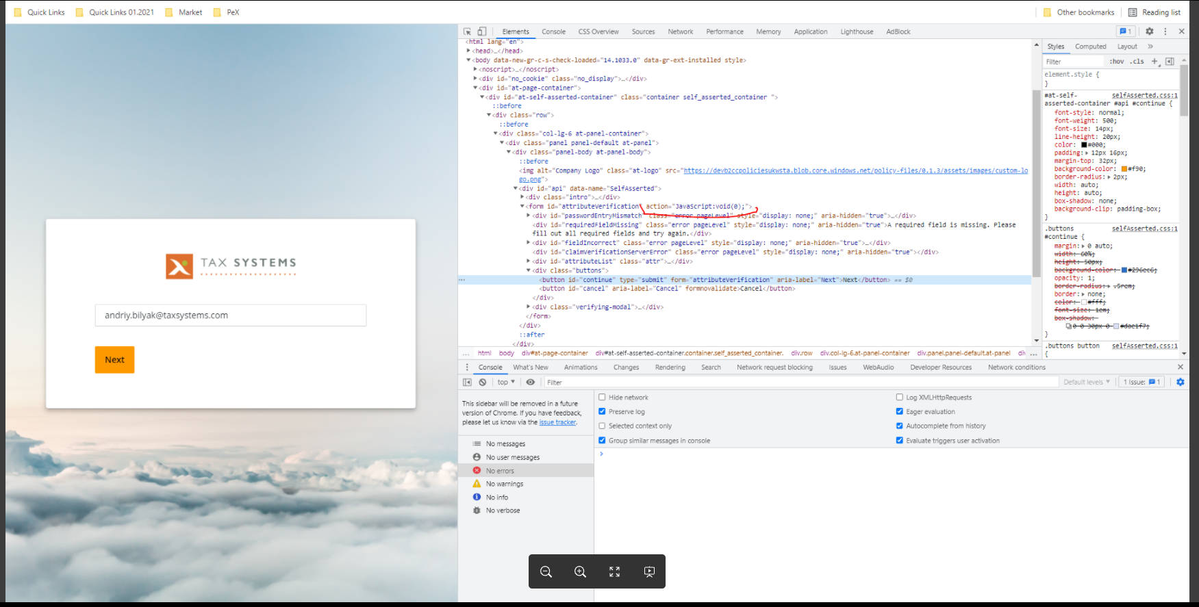Open Network request blocking drawer tab

(774, 367)
